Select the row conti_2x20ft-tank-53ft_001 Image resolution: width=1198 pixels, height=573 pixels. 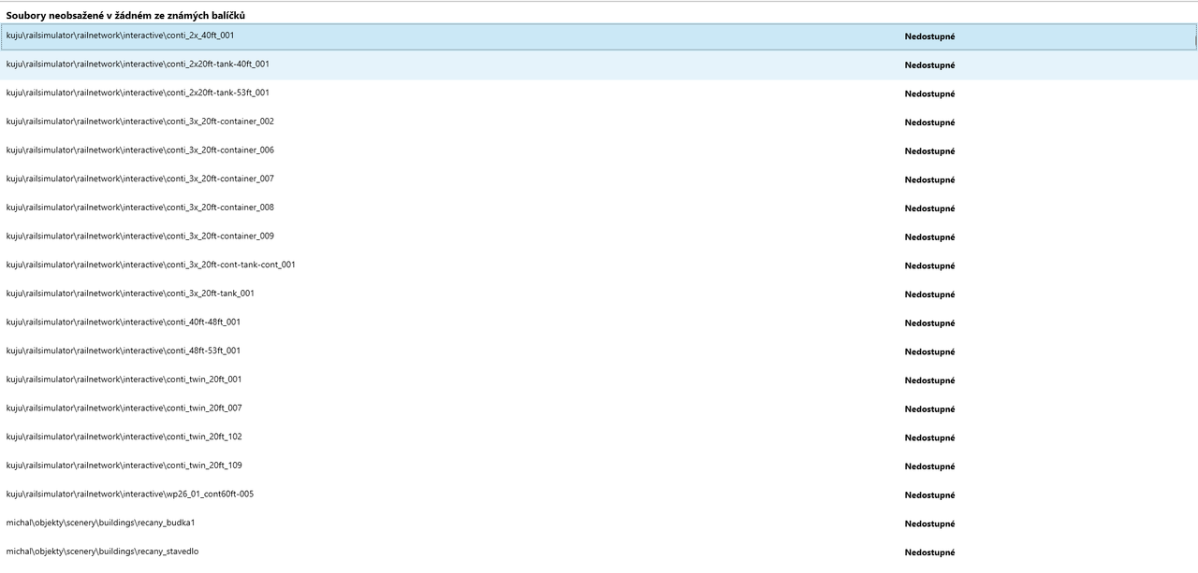click(x=599, y=93)
